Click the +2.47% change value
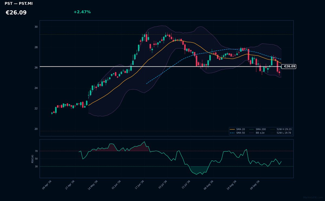The image size is (325, 201). point(82,12)
